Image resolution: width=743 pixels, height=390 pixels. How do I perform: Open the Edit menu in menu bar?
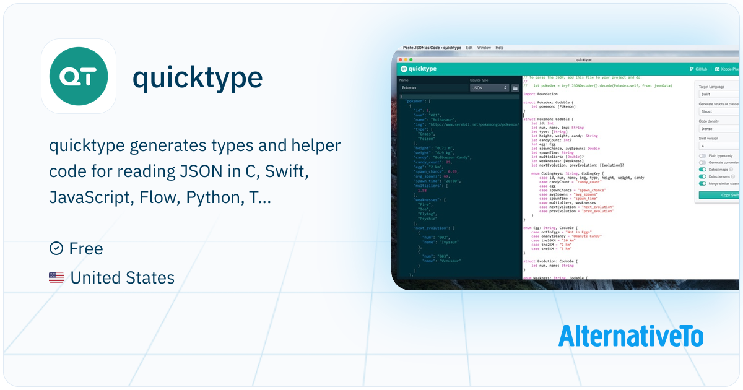click(469, 48)
